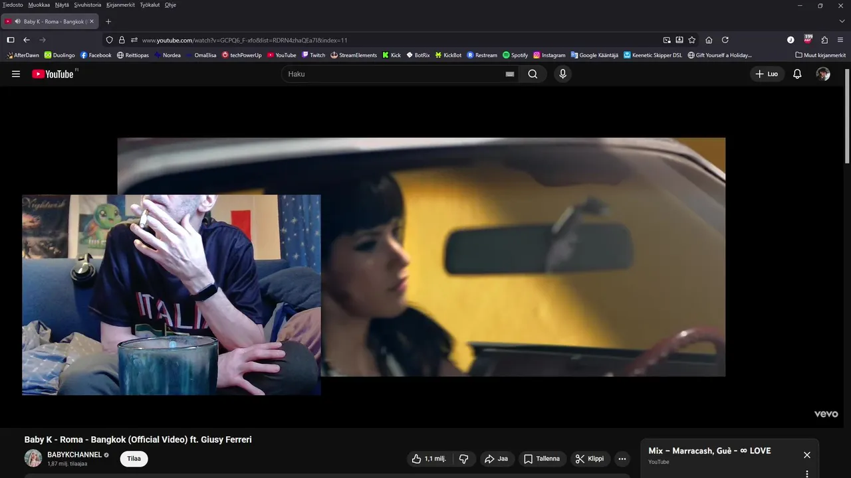Open more actions ellipsis under video
The width and height of the screenshot is (851, 478).
point(622,459)
